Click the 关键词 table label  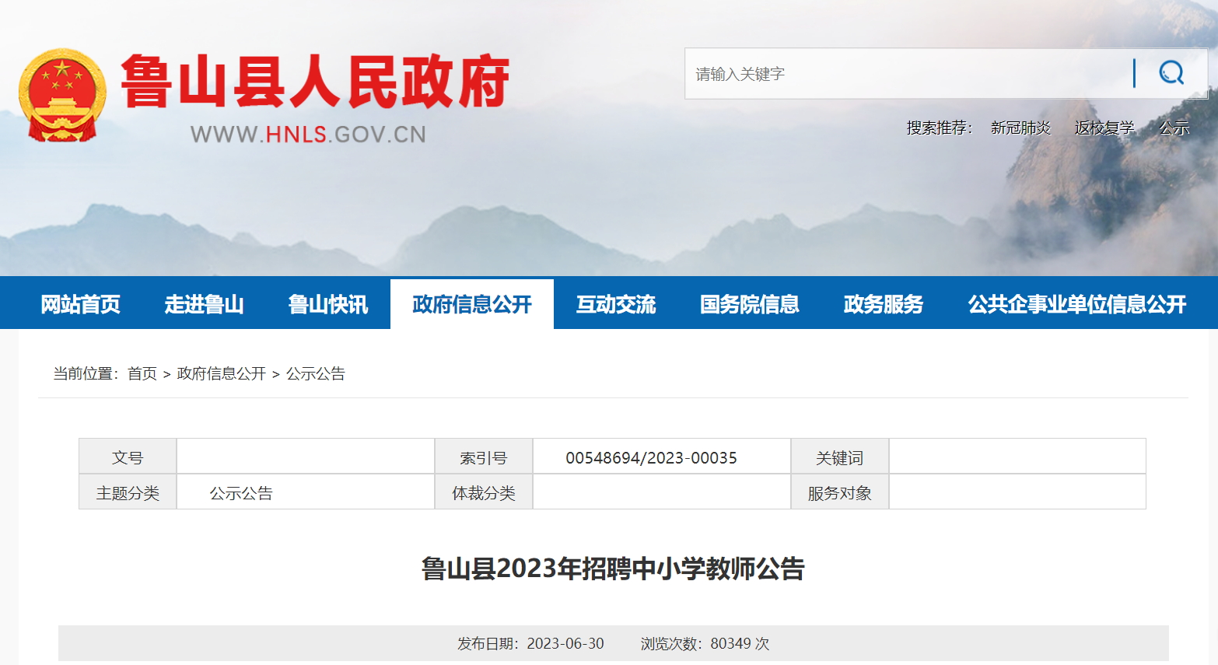[x=840, y=458]
